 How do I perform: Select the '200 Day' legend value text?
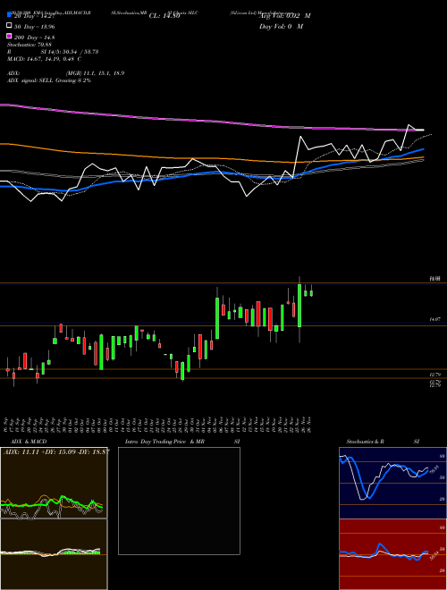(x=35, y=38)
